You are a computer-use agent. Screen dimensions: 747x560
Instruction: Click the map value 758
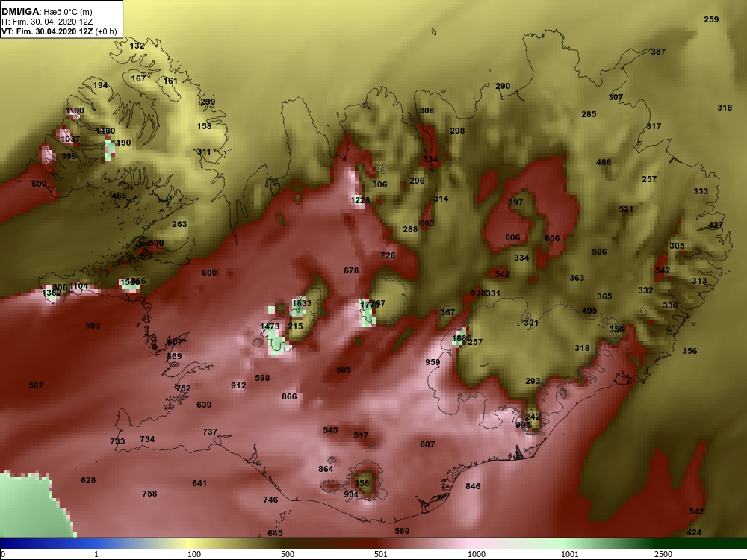pyautogui.click(x=149, y=494)
